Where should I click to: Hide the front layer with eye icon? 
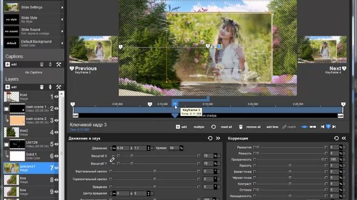tap(56, 97)
